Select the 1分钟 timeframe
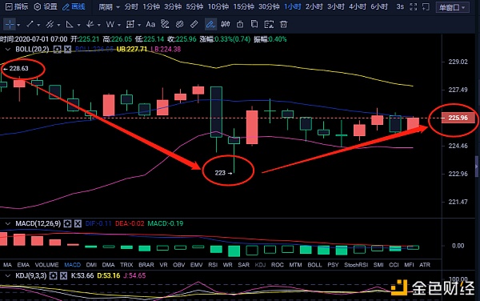480x301 pixels. [151, 6]
